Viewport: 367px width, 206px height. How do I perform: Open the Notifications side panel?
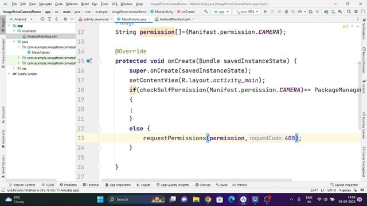[x=364, y=29]
